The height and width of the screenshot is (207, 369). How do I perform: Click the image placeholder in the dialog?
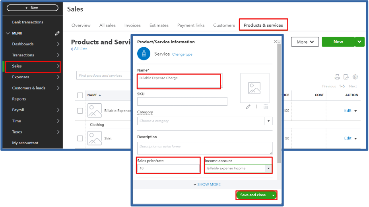(254, 88)
